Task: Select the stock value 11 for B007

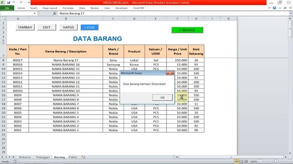Action: (x=196, y=104)
